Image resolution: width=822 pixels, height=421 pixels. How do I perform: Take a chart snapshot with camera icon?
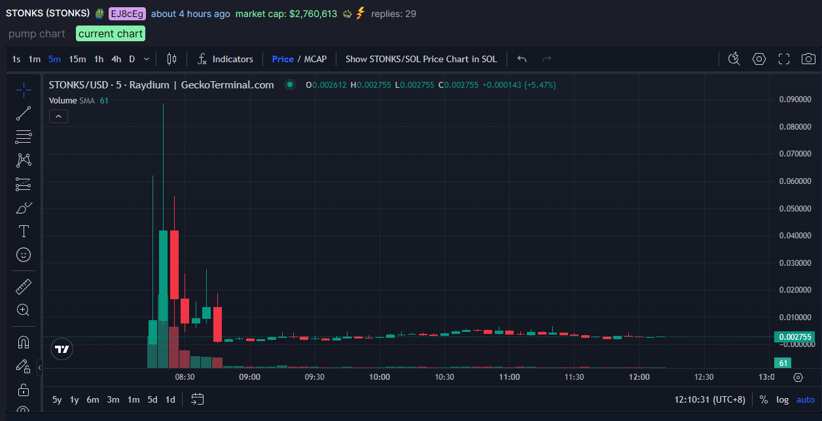tap(808, 59)
